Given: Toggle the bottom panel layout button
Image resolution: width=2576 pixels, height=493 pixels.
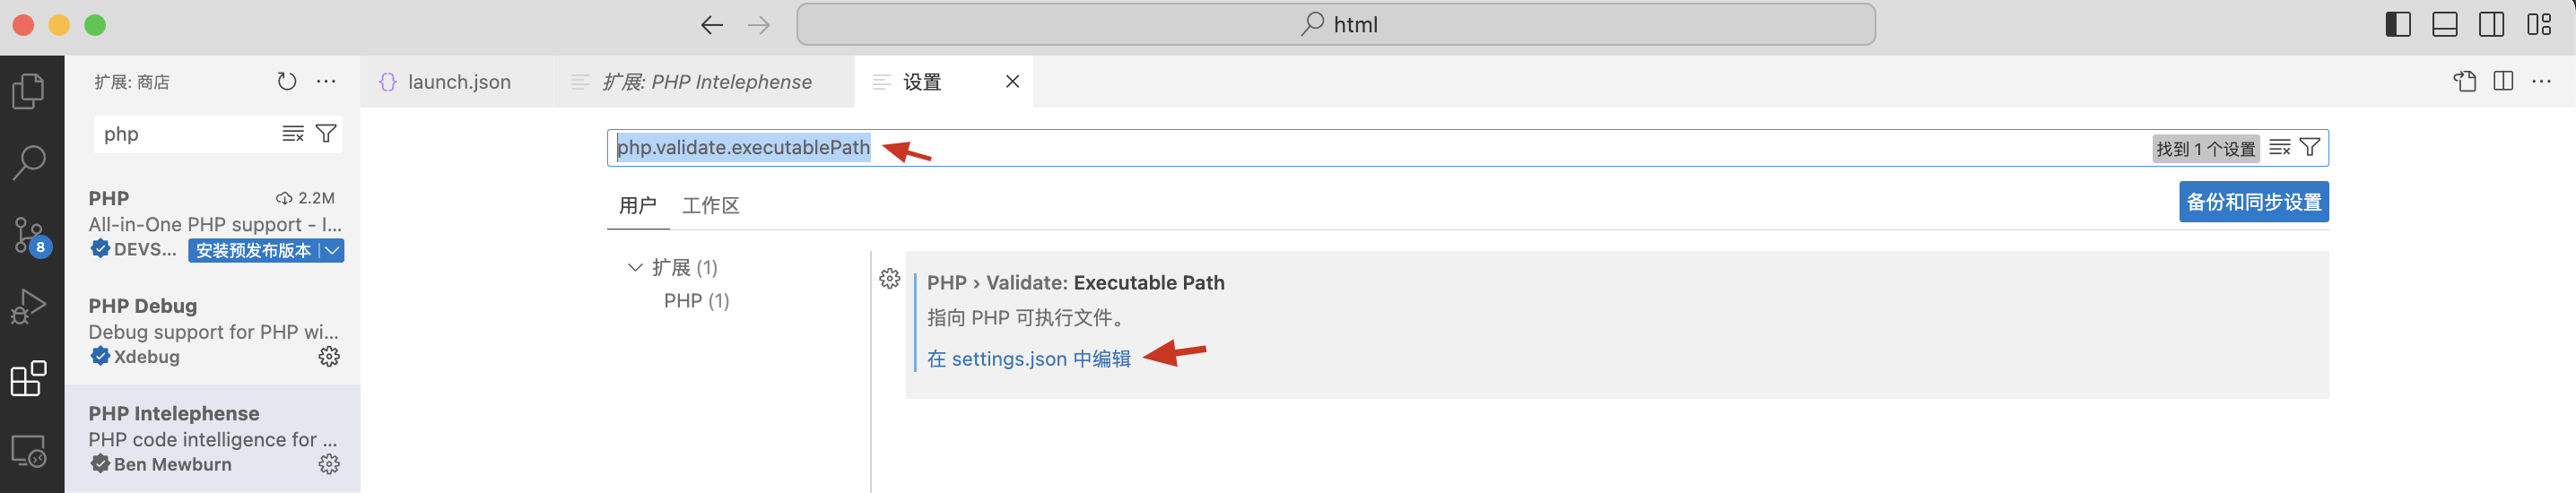Looking at the screenshot, I should tap(2445, 25).
